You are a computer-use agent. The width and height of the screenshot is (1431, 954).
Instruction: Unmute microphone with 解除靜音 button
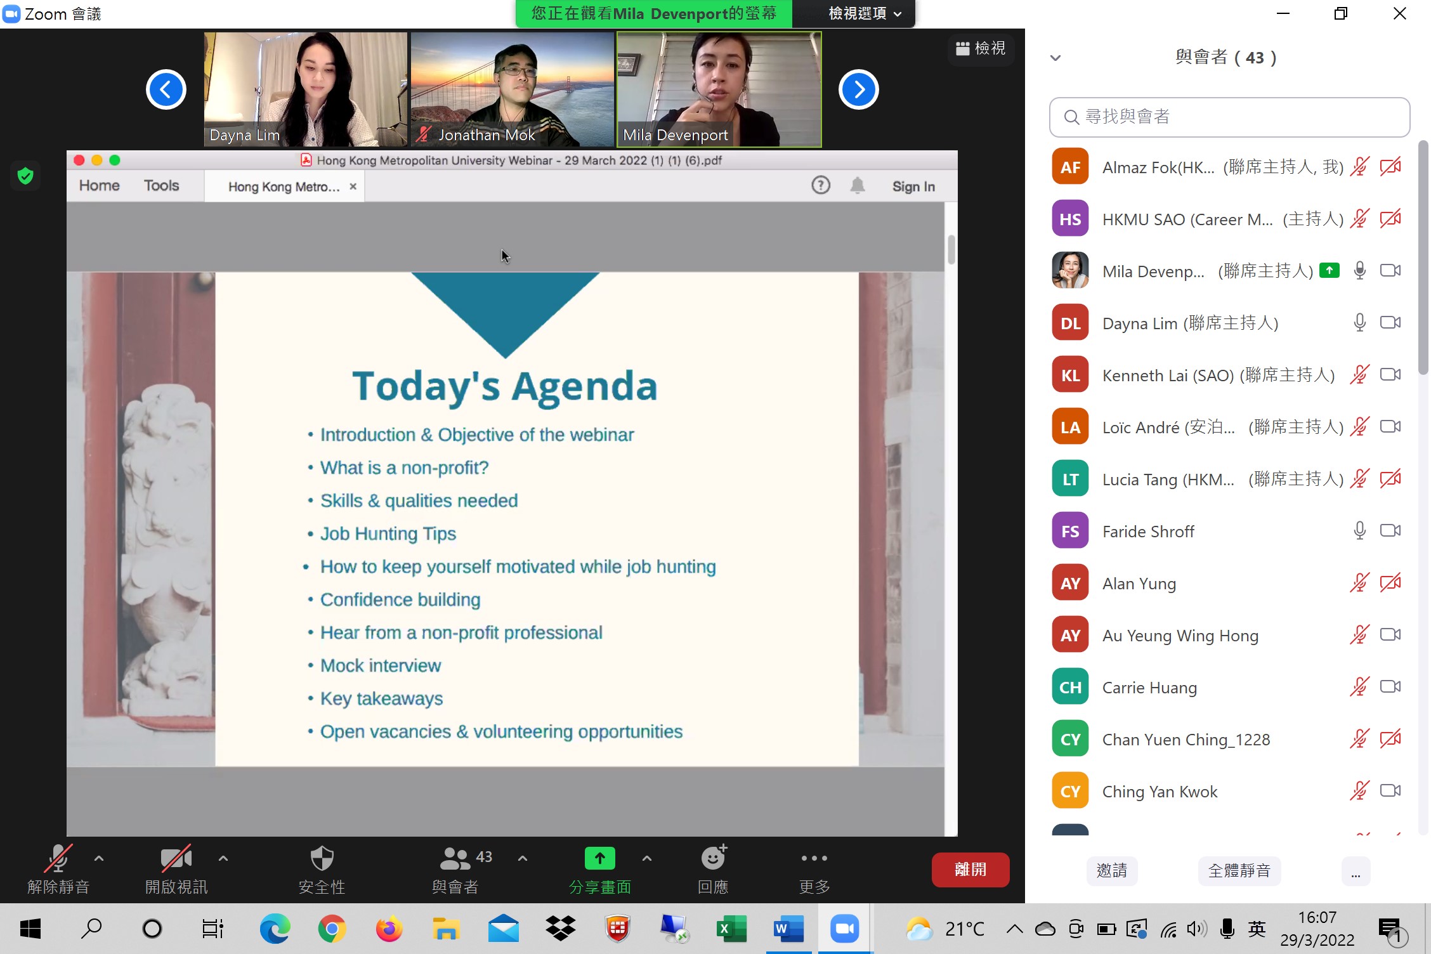(58, 869)
